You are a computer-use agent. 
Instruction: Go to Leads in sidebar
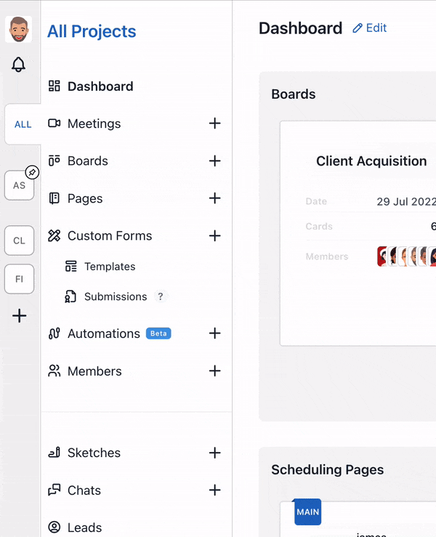tap(84, 528)
